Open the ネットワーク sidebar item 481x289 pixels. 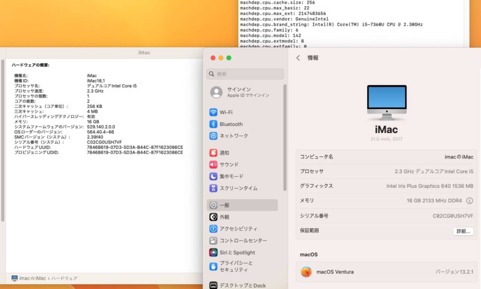coord(242,136)
